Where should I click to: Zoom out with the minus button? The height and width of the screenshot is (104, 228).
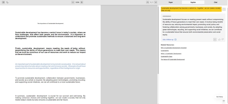click(73, 2)
